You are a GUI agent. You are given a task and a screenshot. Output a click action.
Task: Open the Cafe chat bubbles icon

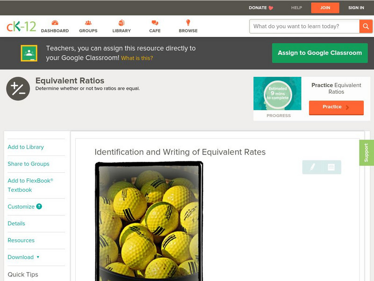point(155,22)
